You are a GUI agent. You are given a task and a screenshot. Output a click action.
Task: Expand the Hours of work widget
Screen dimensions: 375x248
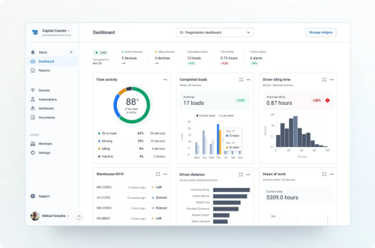point(324,174)
